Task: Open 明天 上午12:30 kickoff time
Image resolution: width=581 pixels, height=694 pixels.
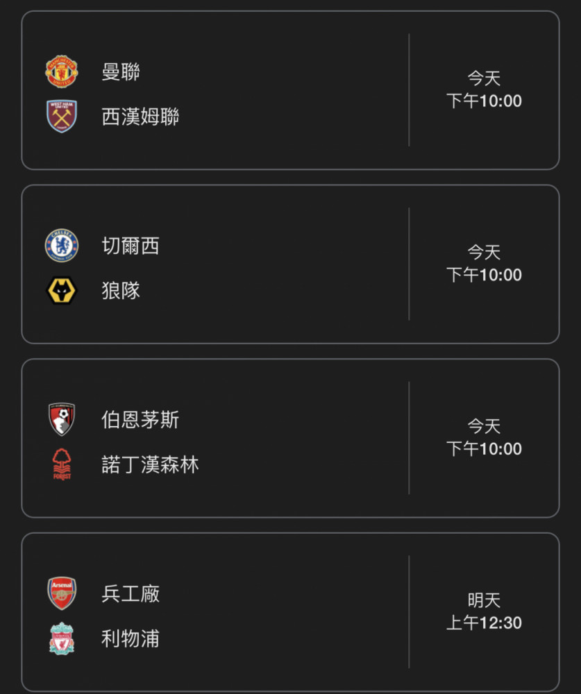Action: coord(484,611)
